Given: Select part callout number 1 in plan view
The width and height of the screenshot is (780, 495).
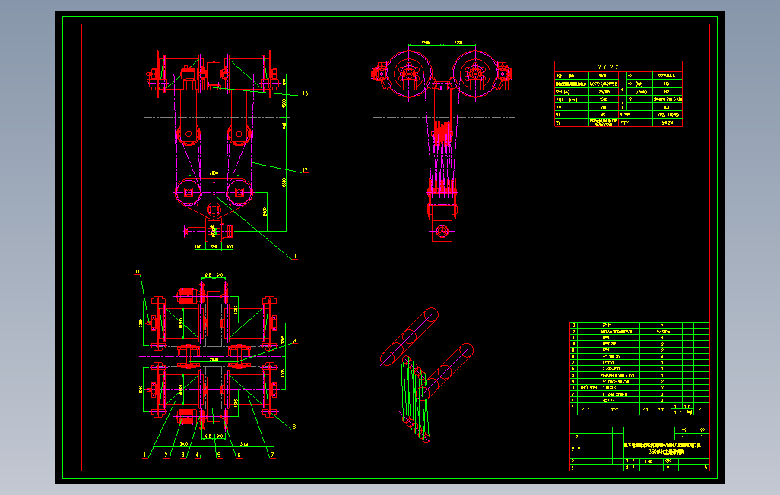Looking at the screenshot, I should tap(144, 455).
